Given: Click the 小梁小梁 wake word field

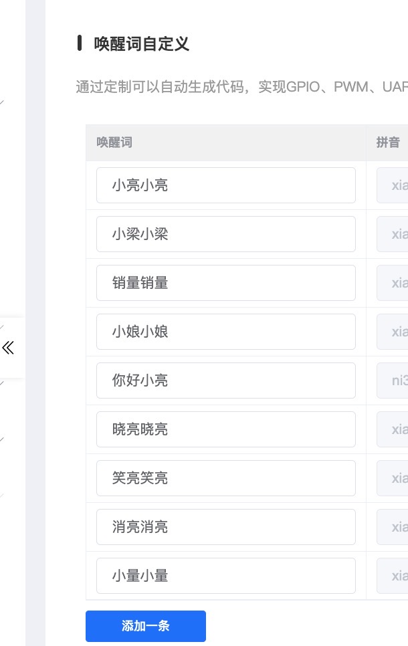Looking at the screenshot, I should tap(225, 234).
